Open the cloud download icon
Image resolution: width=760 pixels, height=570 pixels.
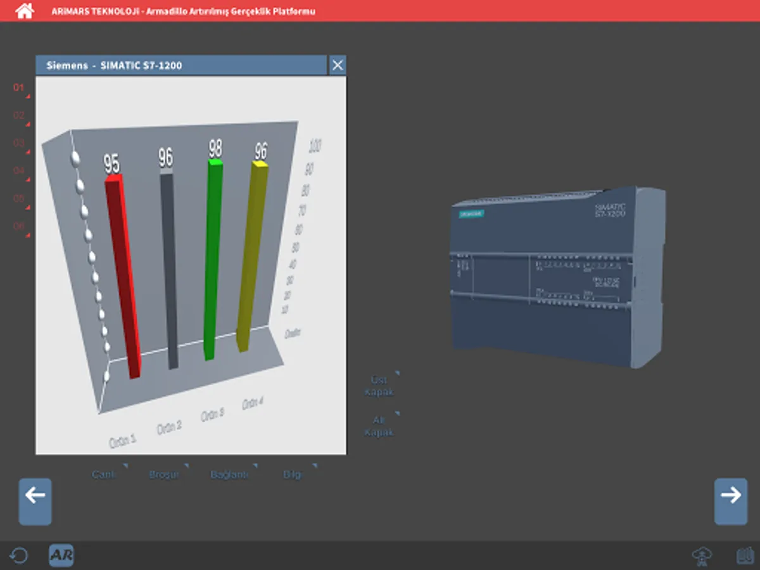click(x=702, y=556)
